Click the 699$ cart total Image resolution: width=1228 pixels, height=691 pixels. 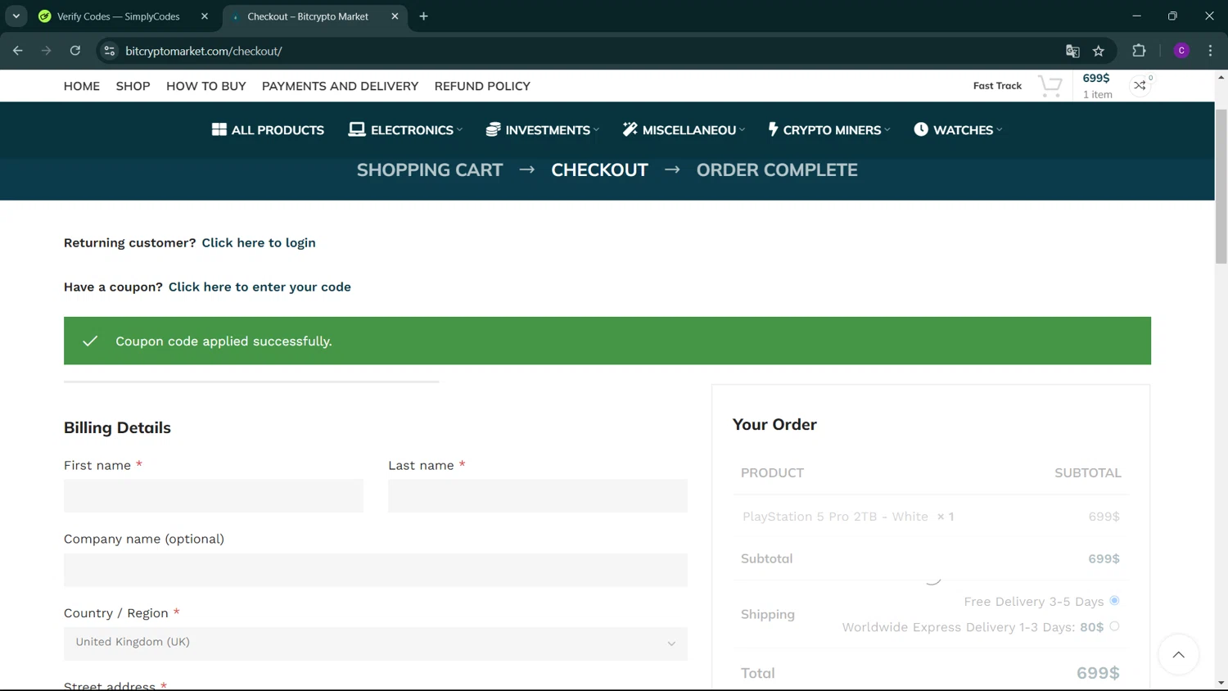tap(1096, 79)
